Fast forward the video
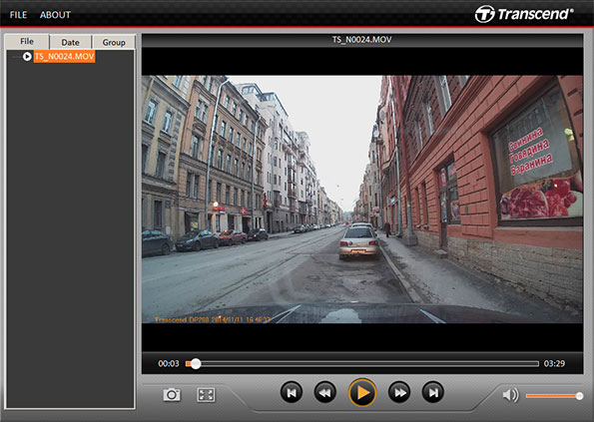Image resolution: width=594 pixels, height=422 pixels. click(399, 392)
